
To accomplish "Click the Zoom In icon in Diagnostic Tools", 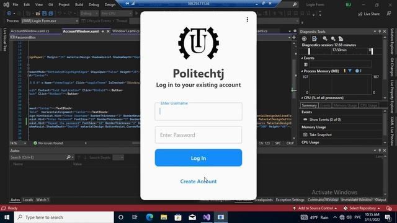I will click(325, 38).
